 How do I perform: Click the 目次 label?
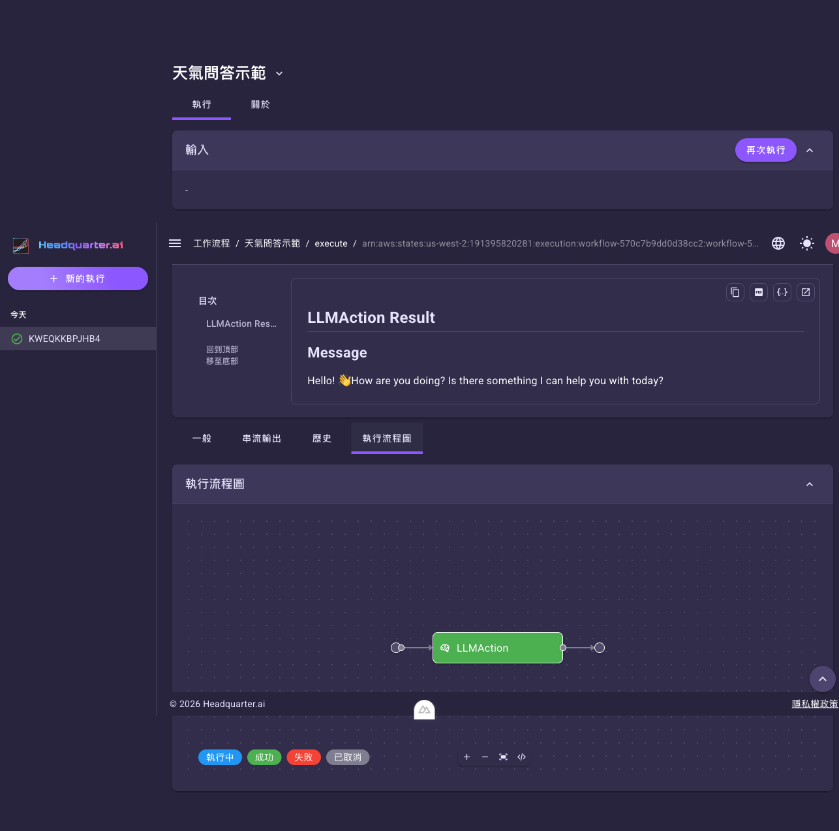coord(207,301)
